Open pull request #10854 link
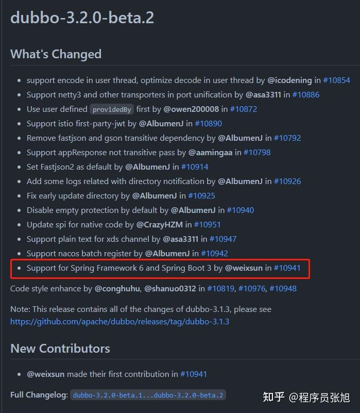This screenshot has width=360, height=413. (337, 80)
